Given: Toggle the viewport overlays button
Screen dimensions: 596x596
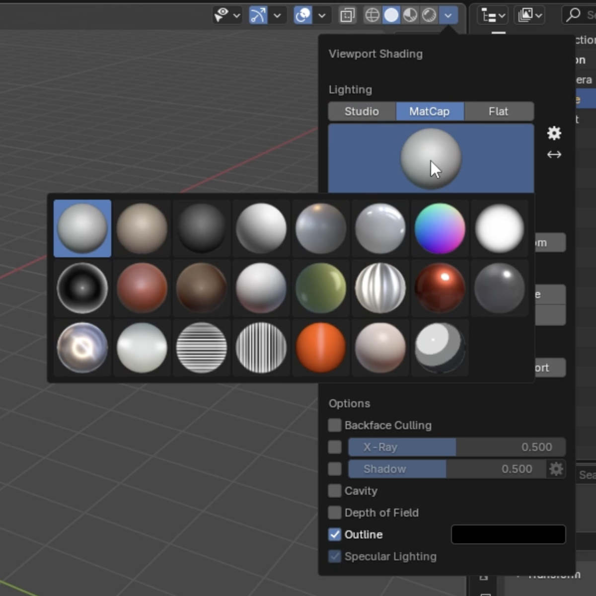Looking at the screenshot, I should (303, 15).
